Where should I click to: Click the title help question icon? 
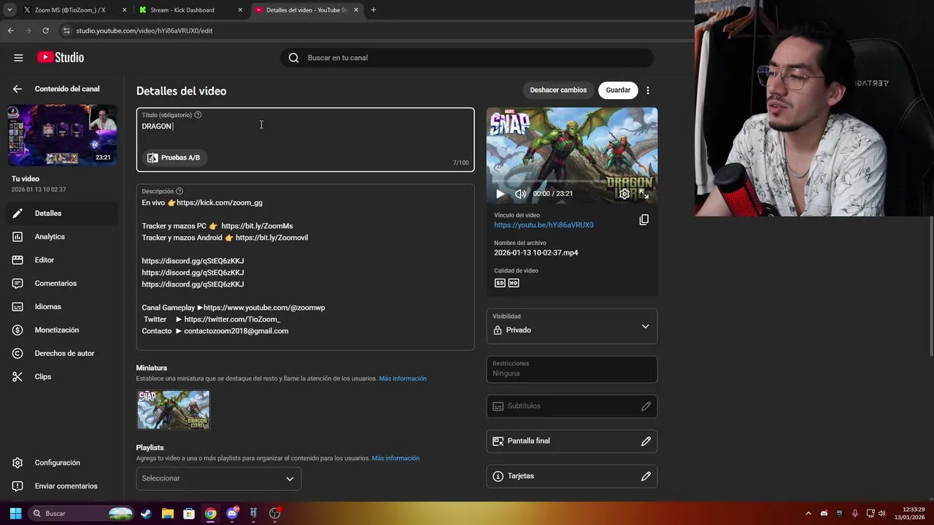pyautogui.click(x=198, y=115)
